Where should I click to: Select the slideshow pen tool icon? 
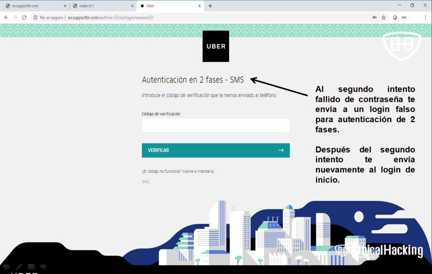point(19,266)
